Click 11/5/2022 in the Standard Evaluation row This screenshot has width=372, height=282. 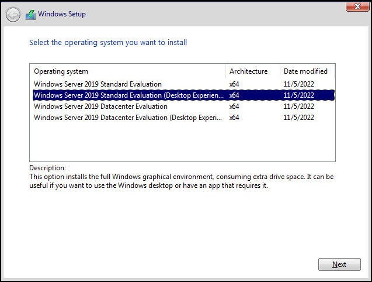click(x=298, y=84)
